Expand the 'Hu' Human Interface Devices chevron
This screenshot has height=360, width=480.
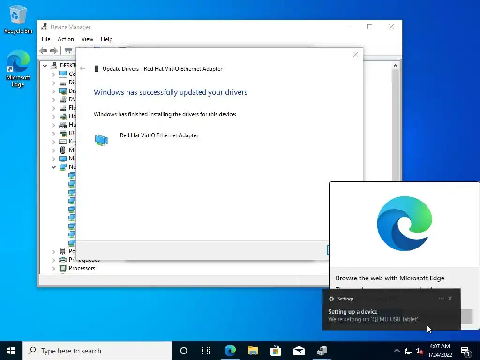(53, 125)
